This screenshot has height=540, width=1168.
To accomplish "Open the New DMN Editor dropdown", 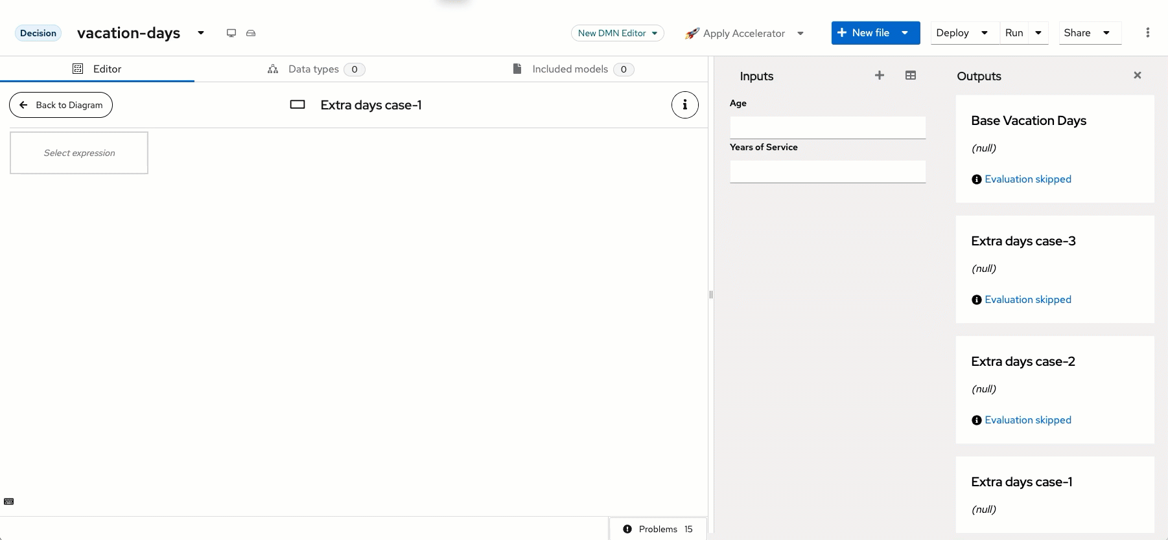I will tap(617, 33).
